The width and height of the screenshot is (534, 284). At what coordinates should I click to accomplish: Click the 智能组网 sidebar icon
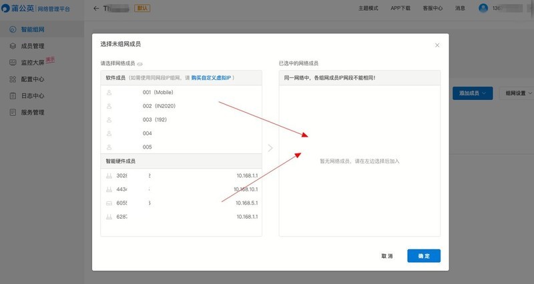pyautogui.click(x=13, y=29)
